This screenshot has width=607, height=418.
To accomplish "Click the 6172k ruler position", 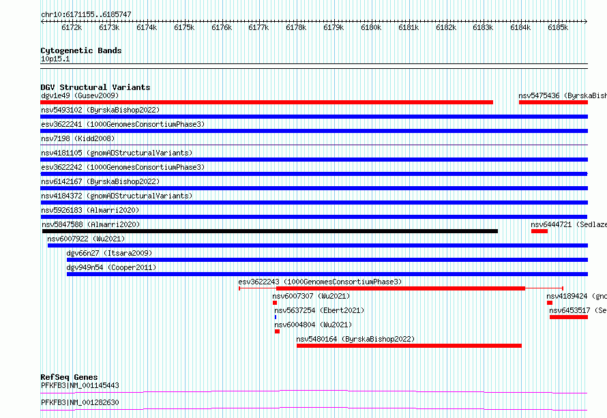I will 72,27.
